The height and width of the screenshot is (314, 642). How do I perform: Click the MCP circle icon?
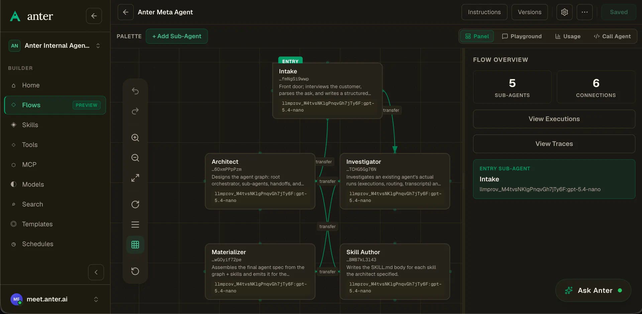pos(14,165)
